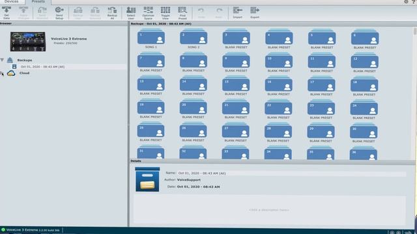Image resolution: width=417 pixels, height=234 pixels.
Task: Click the VoiceLive 3 Extreme device name
Action: click(x=69, y=39)
